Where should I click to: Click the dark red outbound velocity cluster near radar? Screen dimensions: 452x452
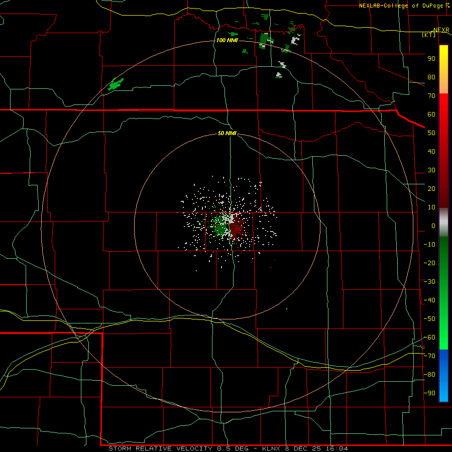[x=237, y=229]
